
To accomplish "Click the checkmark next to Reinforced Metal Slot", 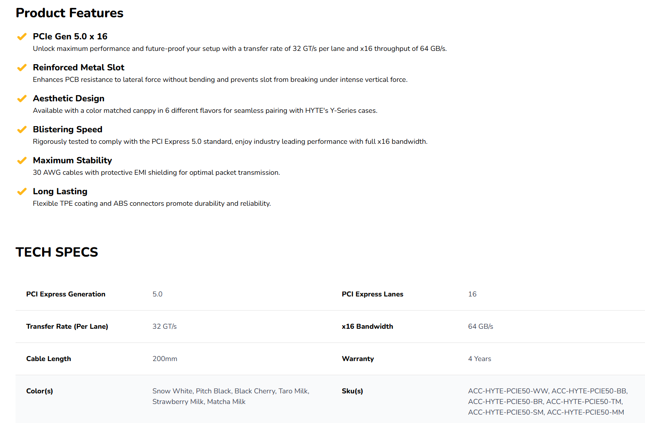I will tap(21, 68).
